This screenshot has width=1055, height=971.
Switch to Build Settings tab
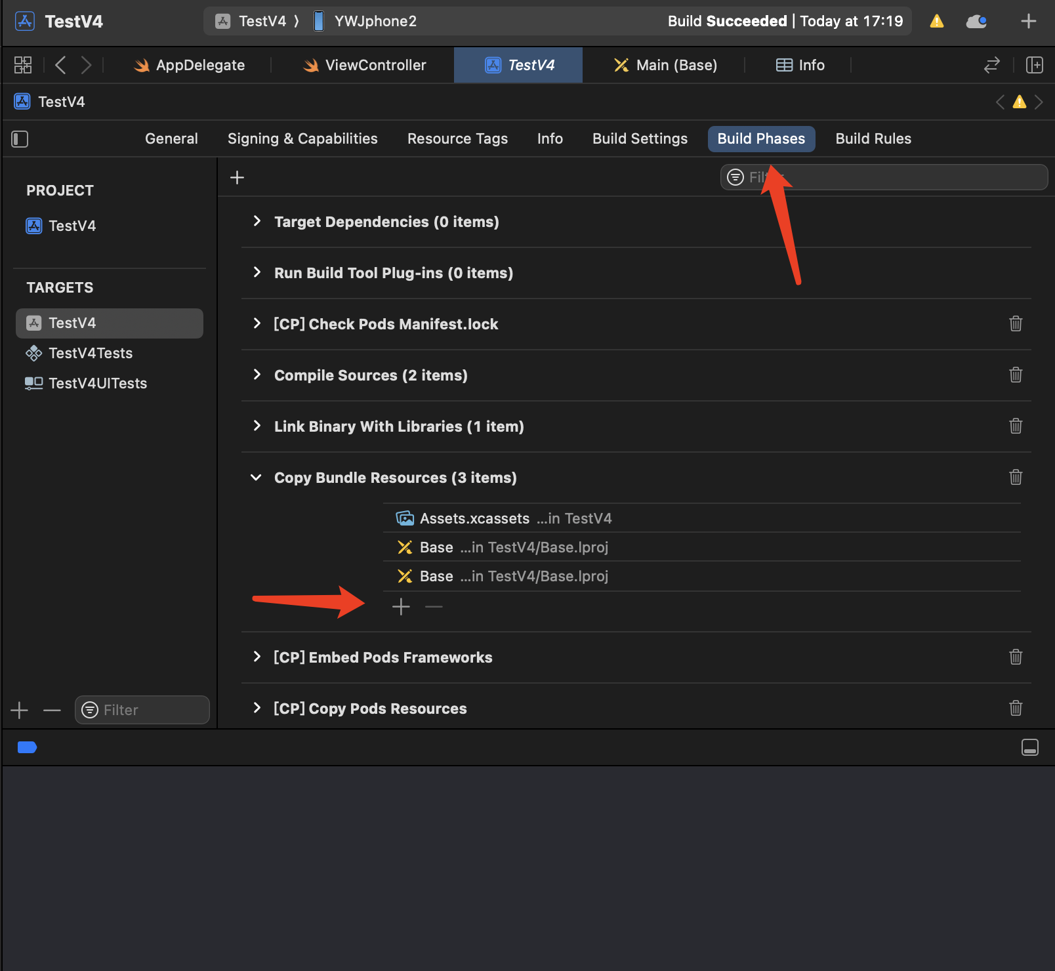click(640, 138)
